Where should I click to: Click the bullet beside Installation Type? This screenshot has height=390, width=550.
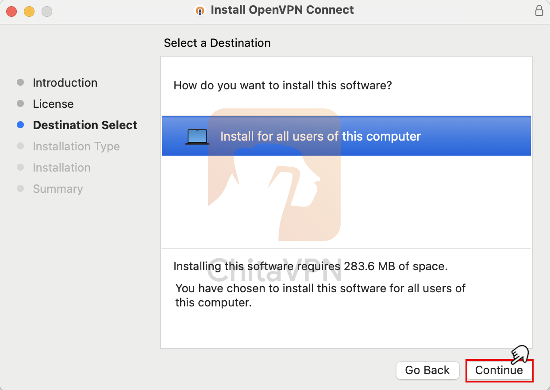(20, 146)
